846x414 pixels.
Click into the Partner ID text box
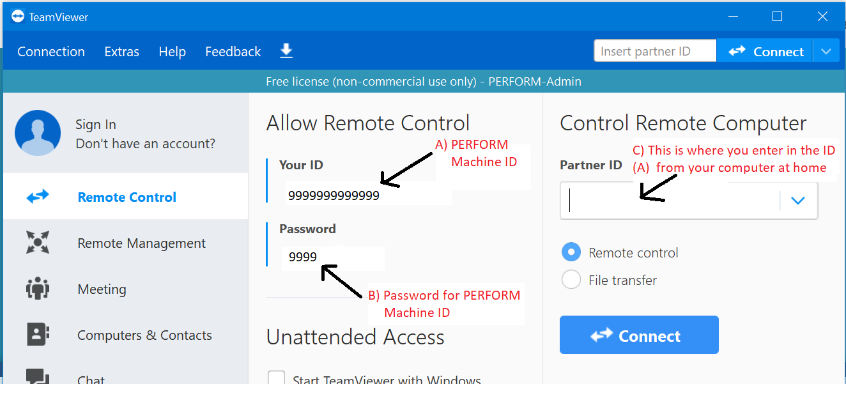coord(670,201)
